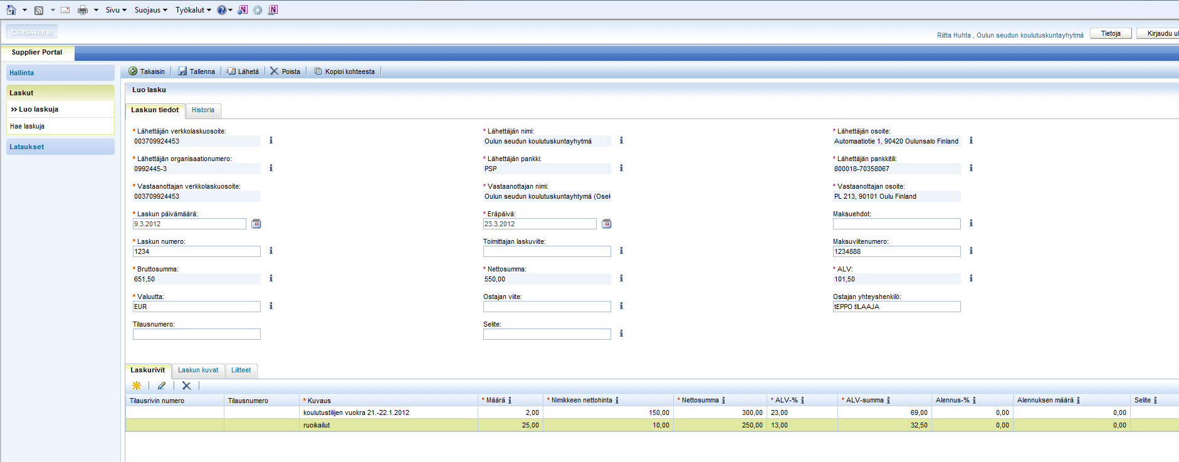The image size is (1179, 462).
Task: Click info icon for Lähettäjän verkkolaskuosoite
Action: click(271, 140)
